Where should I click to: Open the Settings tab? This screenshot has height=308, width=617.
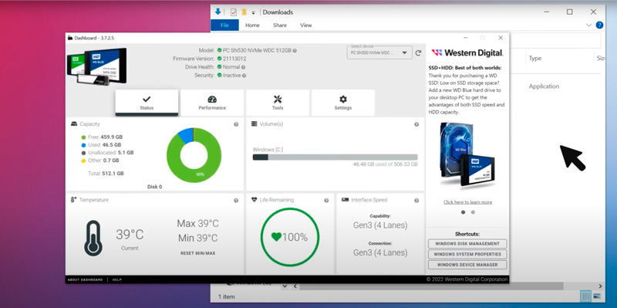click(343, 103)
